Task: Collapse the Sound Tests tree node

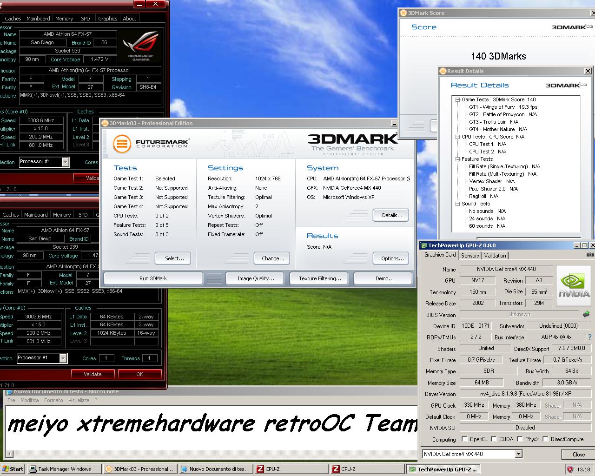Action: (x=457, y=204)
